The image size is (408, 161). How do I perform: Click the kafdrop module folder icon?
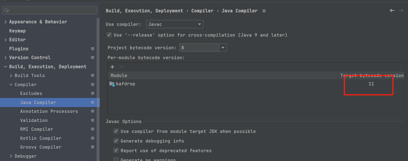pyautogui.click(x=112, y=84)
